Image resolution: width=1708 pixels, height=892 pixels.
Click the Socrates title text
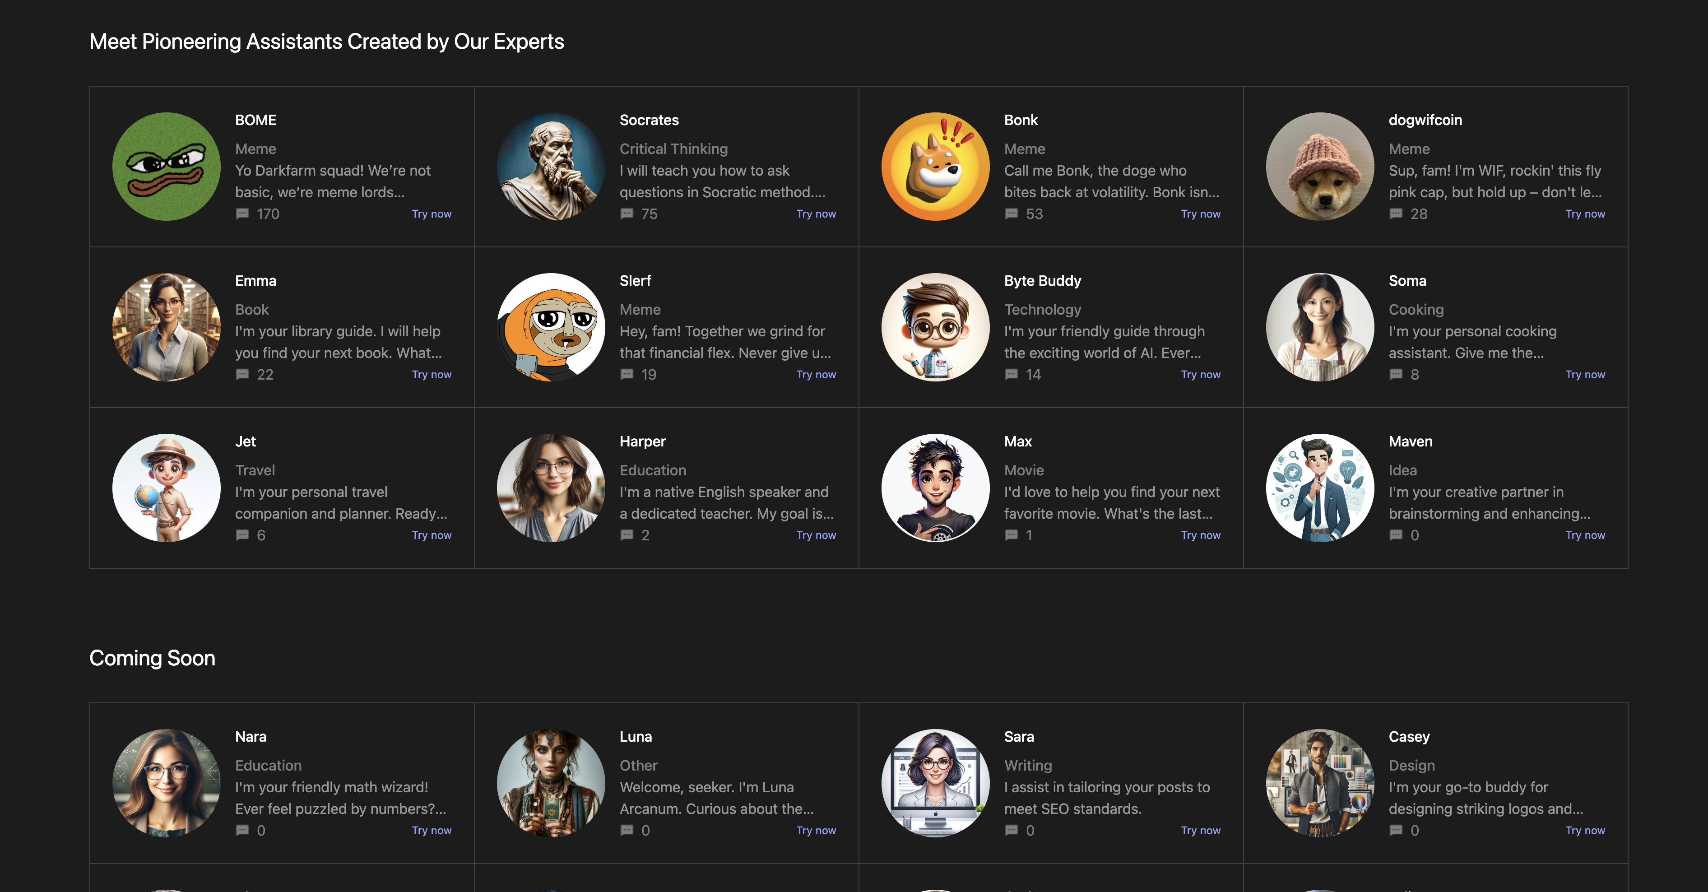click(649, 120)
